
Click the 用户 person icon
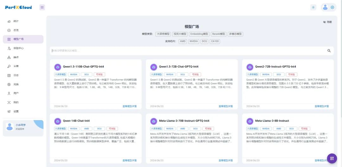pyautogui.click(x=9, y=93)
